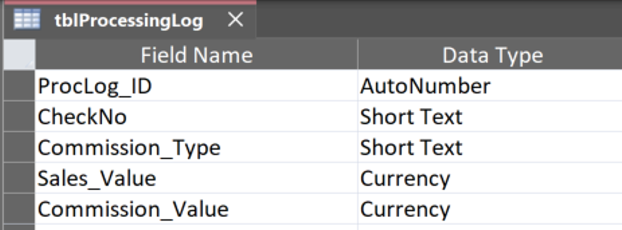Click the Field Name column header
This screenshot has width=622, height=230.
(196, 55)
